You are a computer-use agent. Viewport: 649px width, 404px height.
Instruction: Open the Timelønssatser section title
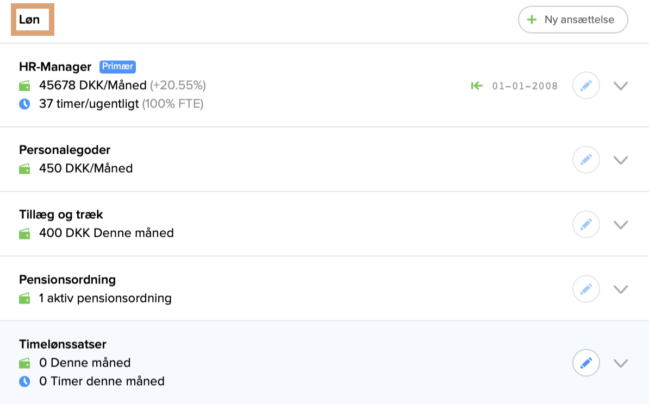pos(63,344)
